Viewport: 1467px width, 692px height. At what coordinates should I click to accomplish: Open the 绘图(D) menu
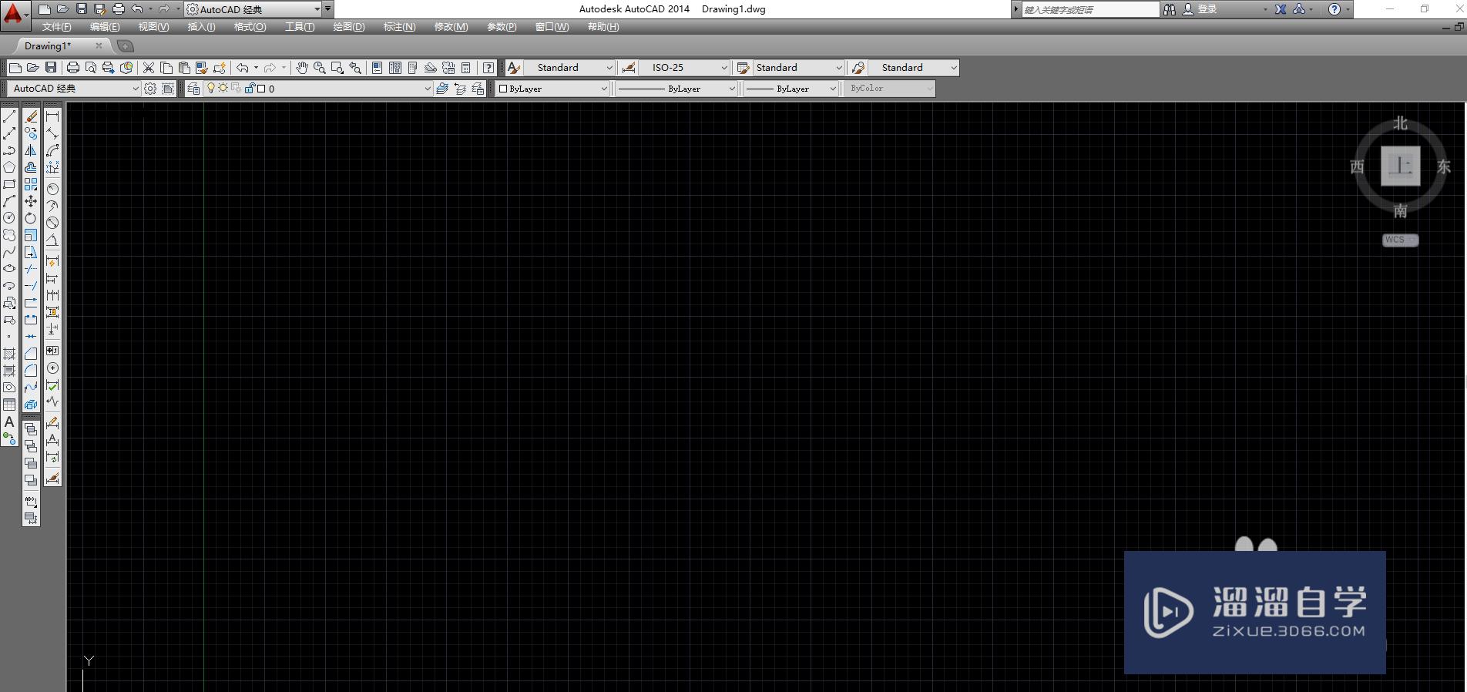pos(349,27)
